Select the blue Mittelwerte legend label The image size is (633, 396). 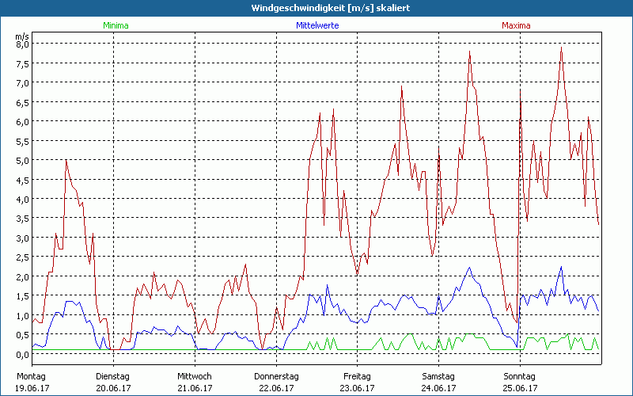317,25
